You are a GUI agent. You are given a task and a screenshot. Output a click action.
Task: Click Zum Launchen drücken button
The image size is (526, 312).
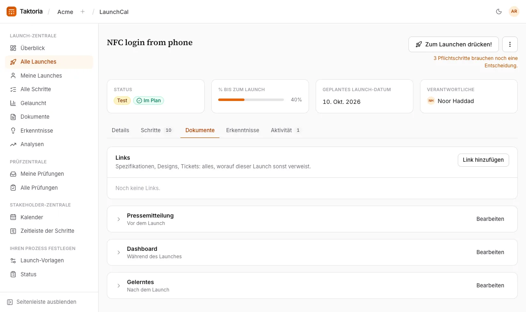point(454,44)
